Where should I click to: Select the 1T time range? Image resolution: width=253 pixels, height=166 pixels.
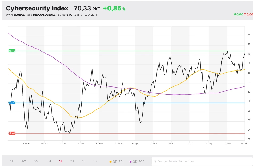coord(12,161)
